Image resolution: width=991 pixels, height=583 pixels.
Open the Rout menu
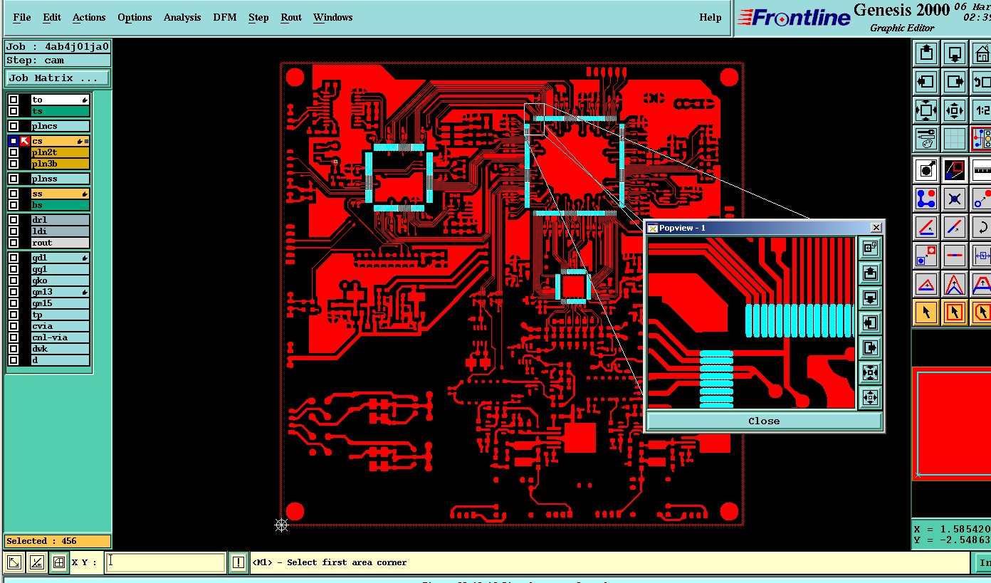tap(291, 17)
